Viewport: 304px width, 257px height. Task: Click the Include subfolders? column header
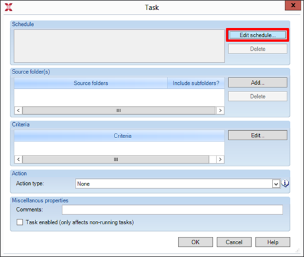coord(196,83)
